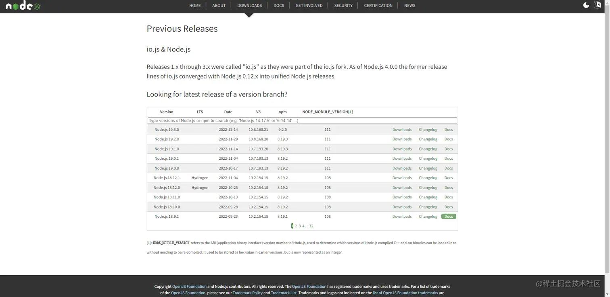Open Downloads for Node.js 19.3.0

click(x=402, y=130)
